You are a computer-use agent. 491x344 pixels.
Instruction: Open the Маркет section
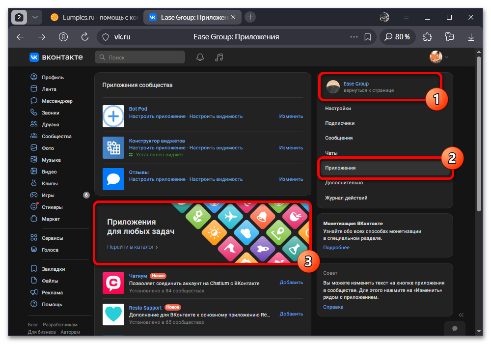click(51, 219)
